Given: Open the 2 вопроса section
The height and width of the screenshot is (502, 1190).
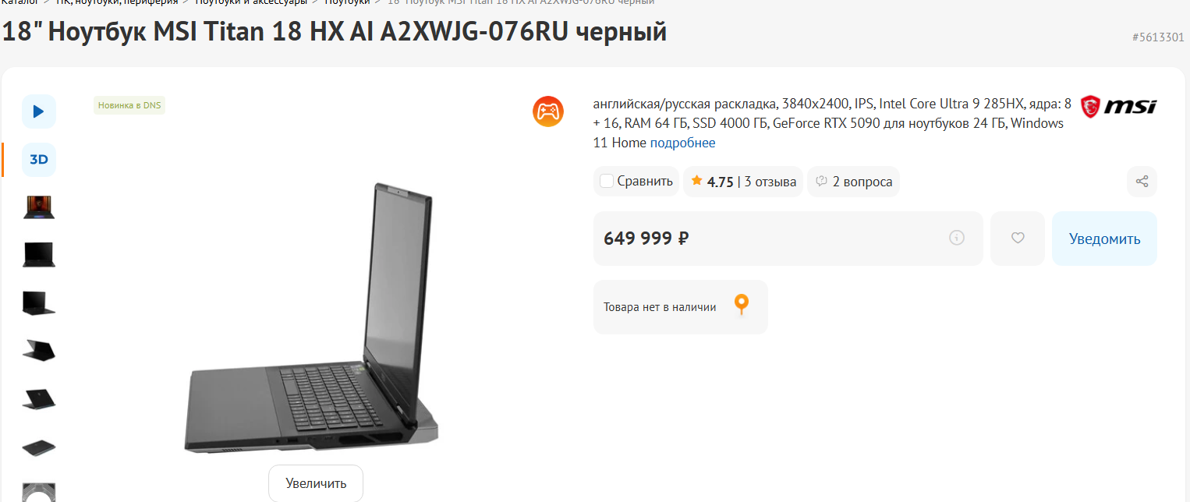Looking at the screenshot, I should click(853, 182).
